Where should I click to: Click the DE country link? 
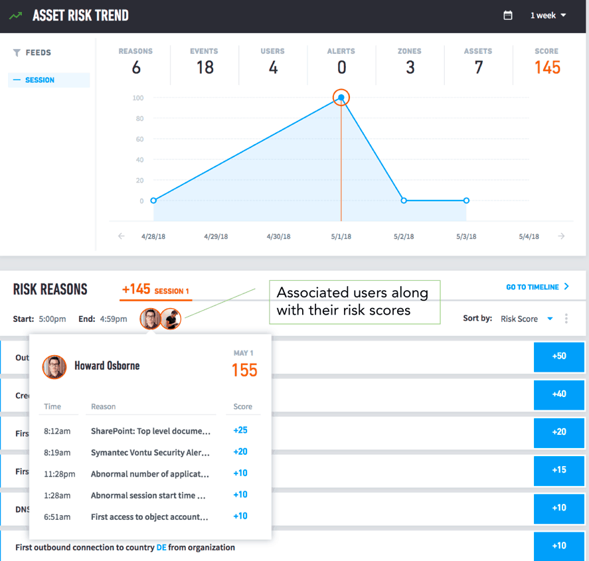click(x=161, y=548)
